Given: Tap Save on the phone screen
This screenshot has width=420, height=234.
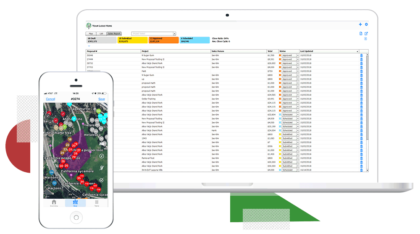Looking at the screenshot, I should point(101,99).
